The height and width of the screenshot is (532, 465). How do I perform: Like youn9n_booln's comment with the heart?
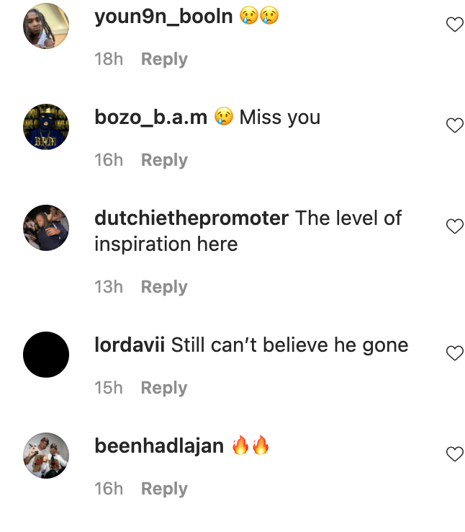(x=454, y=25)
